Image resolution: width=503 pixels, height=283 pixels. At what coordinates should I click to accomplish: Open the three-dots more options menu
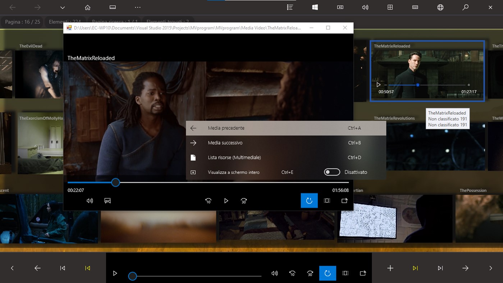[x=138, y=8]
